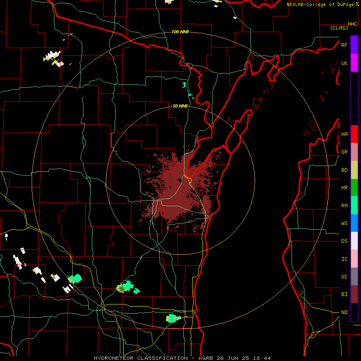Click the ND legend label
361x361 pixels.
[x=344, y=312]
